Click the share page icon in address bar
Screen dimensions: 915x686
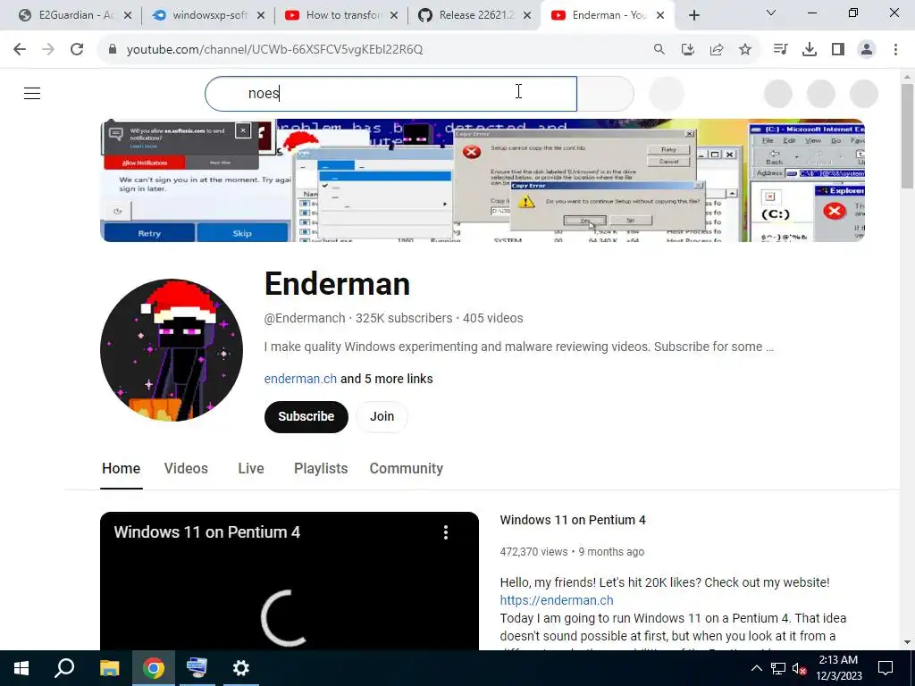pos(716,49)
